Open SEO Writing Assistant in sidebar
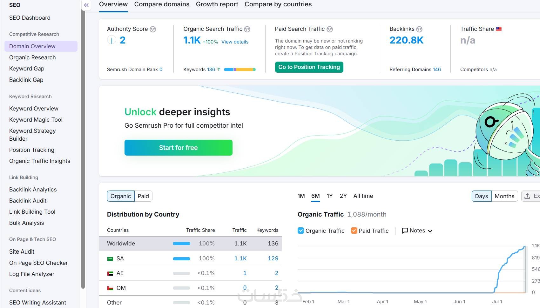The width and height of the screenshot is (540, 308). pos(38,303)
